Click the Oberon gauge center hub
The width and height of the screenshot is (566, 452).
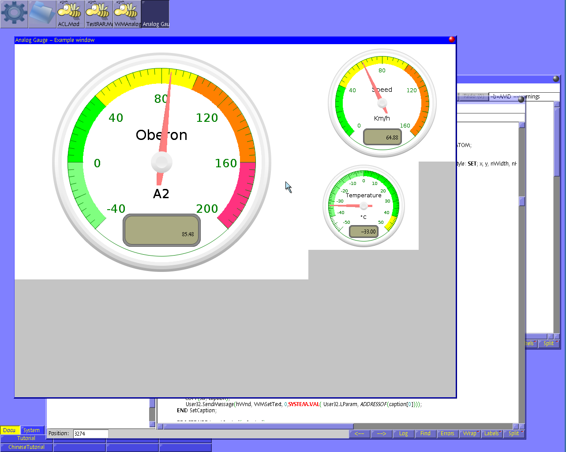[x=161, y=163]
